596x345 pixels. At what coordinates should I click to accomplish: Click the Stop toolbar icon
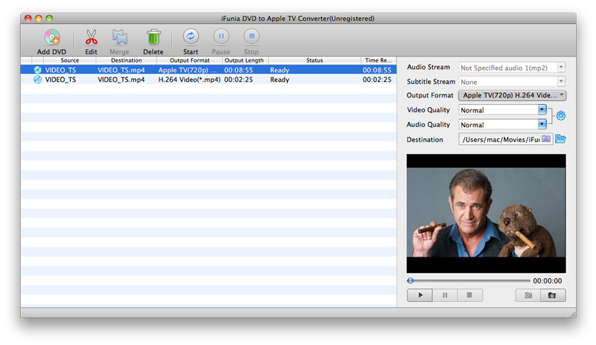[251, 36]
